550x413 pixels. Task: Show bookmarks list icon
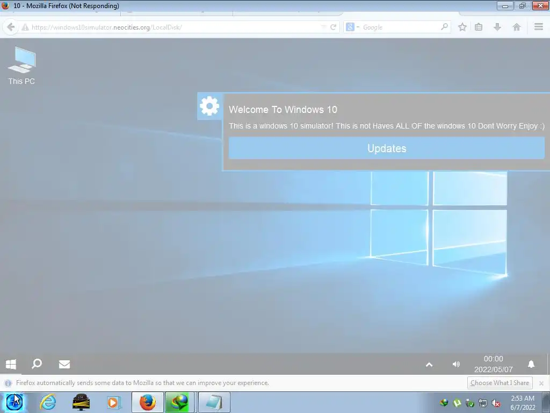[x=479, y=27]
